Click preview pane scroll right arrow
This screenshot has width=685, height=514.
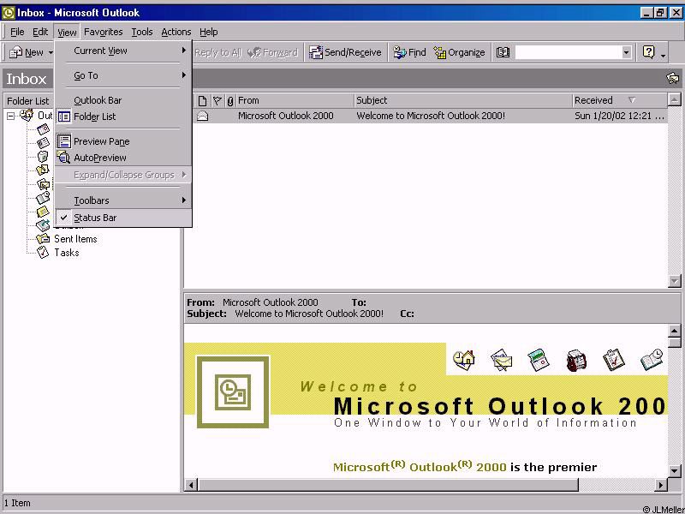coord(661,485)
